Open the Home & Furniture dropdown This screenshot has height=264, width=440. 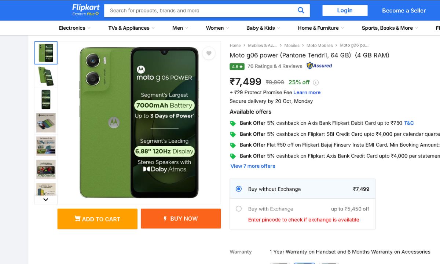[320, 28]
